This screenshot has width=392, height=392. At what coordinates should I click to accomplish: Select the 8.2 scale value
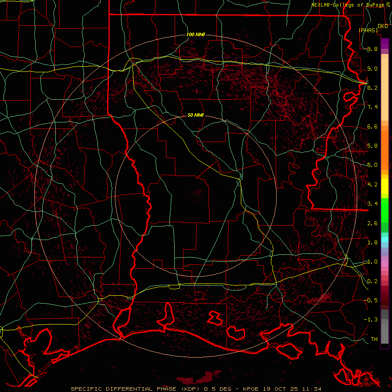[372, 88]
